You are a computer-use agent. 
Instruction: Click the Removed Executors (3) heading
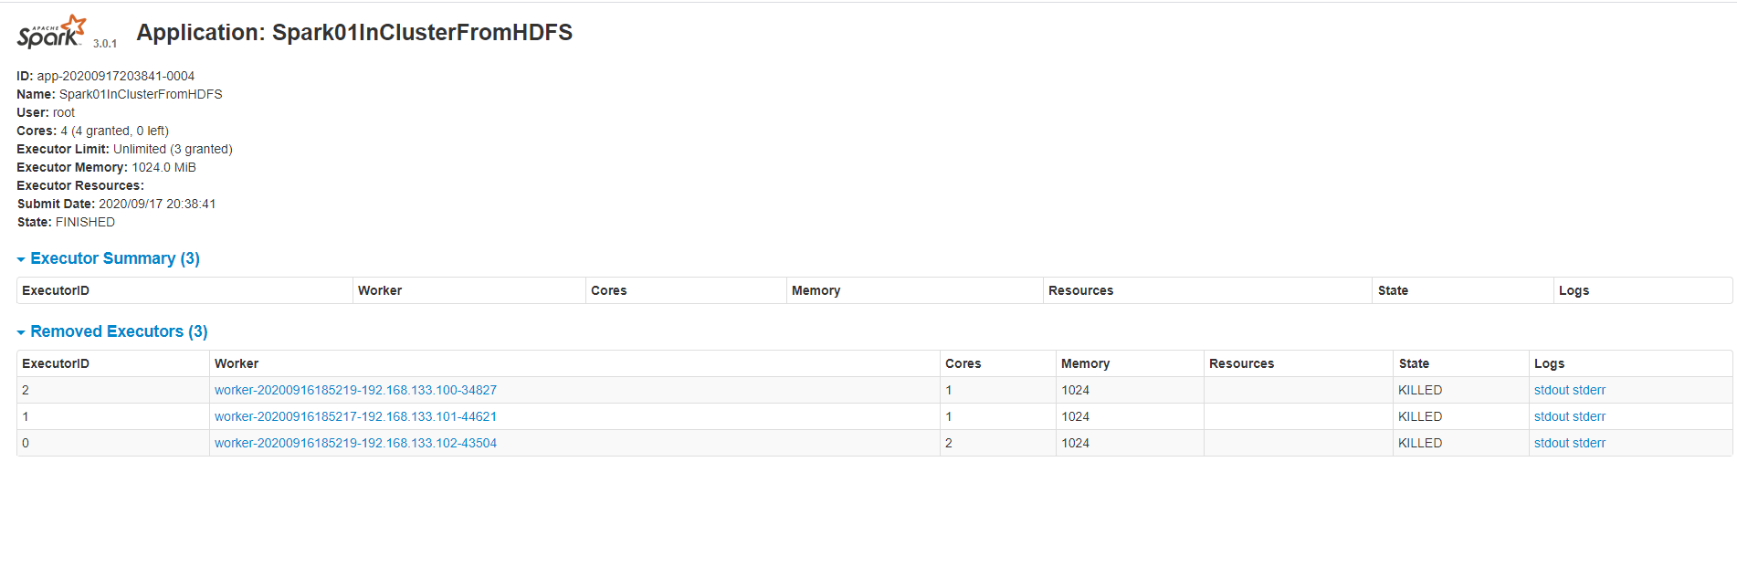click(119, 331)
